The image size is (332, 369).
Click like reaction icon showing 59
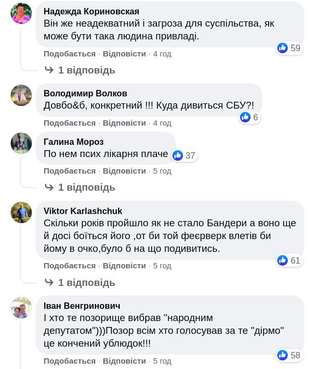pyautogui.click(x=283, y=48)
